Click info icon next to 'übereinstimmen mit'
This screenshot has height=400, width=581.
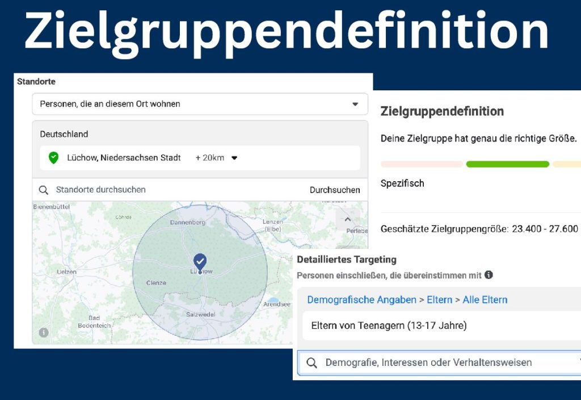489,275
